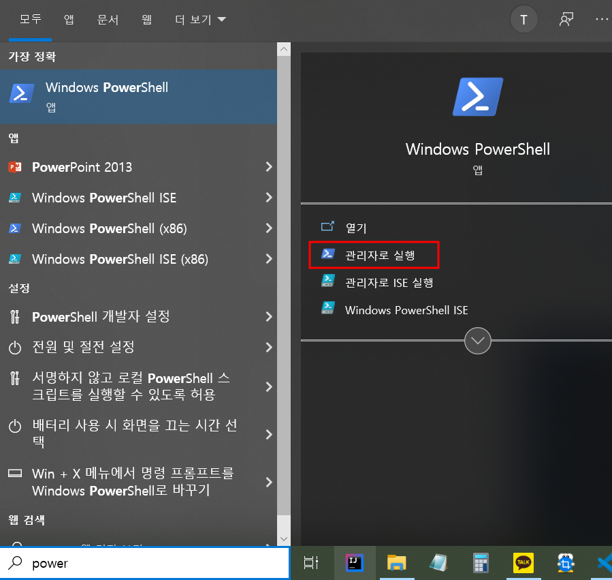This screenshot has height=580, width=612.
Task: Click the PowerShell icon in best match
Action: [x=22, y=93]
